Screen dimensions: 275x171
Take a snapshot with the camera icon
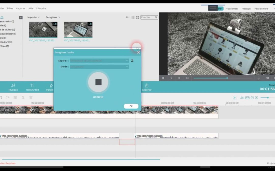click(x=267, y=78)
